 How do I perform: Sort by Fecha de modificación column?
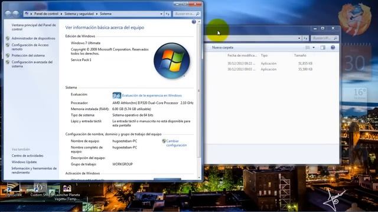[242, 55]
